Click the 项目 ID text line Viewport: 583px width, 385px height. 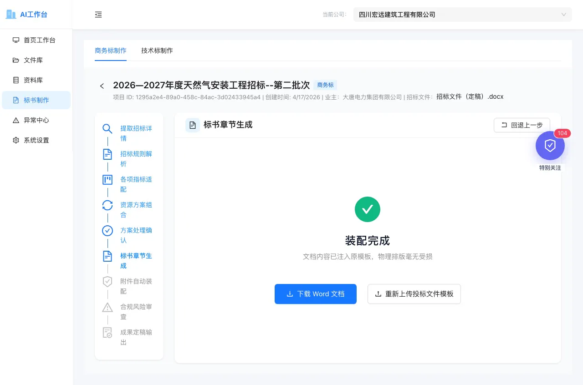[187, 97]
